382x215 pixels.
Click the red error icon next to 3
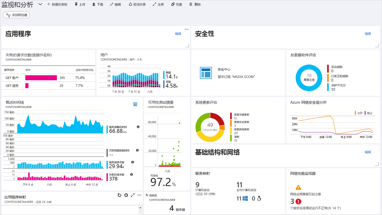pos(298,202)
